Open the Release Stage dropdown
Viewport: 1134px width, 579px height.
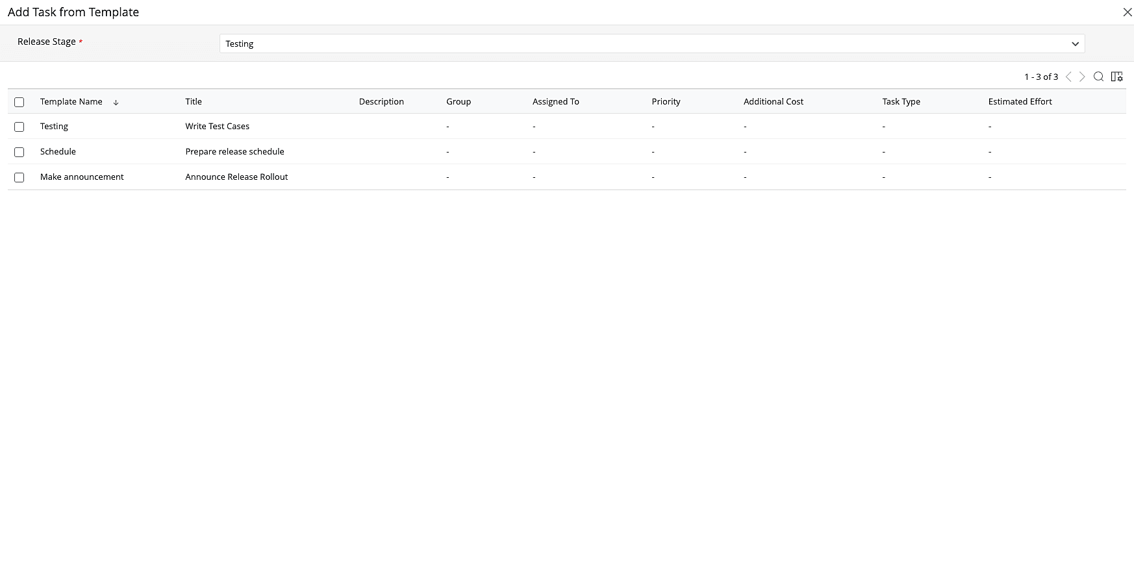coord(649,43)
